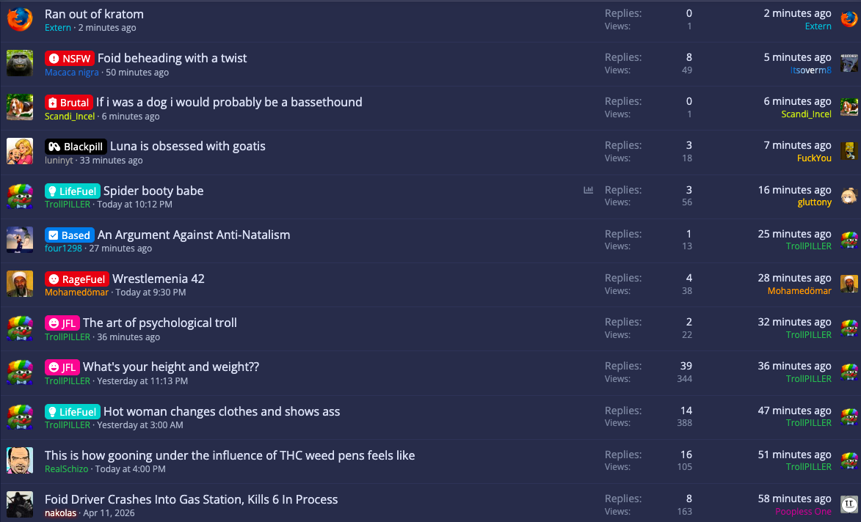Click the JFL badge on the height and weight thread

tap(62, 367)
